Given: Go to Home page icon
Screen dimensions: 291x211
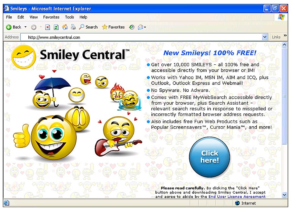Looking at the screenshot, I should tap(65, 27).
